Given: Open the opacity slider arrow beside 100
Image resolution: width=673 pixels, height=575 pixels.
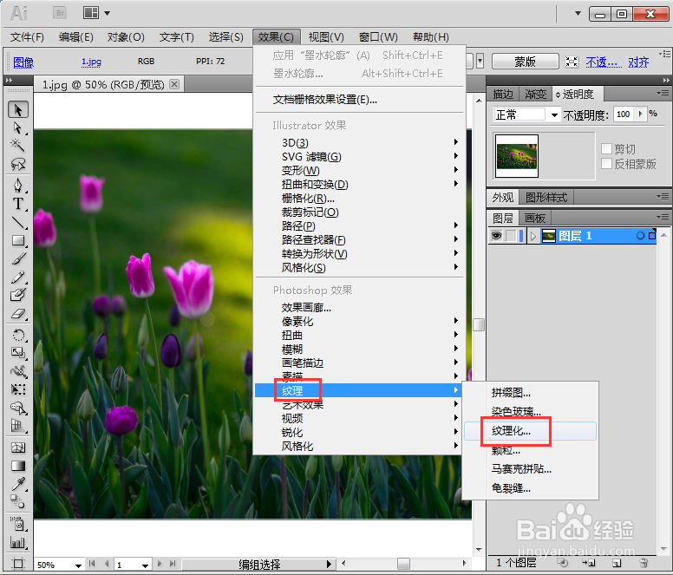Looking at the screenshot, I should pyautogui.click(x=640, y=114).
